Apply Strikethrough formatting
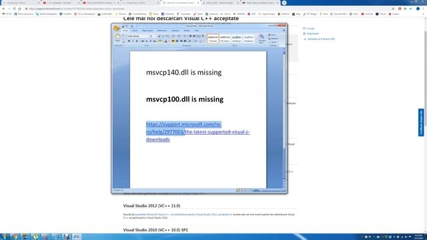The height and width of the screenshot is (240, 427). click(x=142, y=41)
